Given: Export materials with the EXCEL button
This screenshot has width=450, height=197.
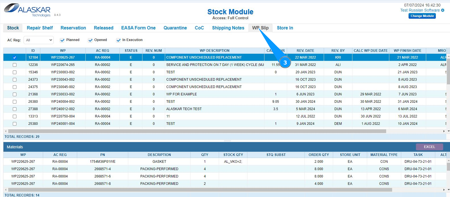Looking at the screenshot, I should click(x=429, y=147).
